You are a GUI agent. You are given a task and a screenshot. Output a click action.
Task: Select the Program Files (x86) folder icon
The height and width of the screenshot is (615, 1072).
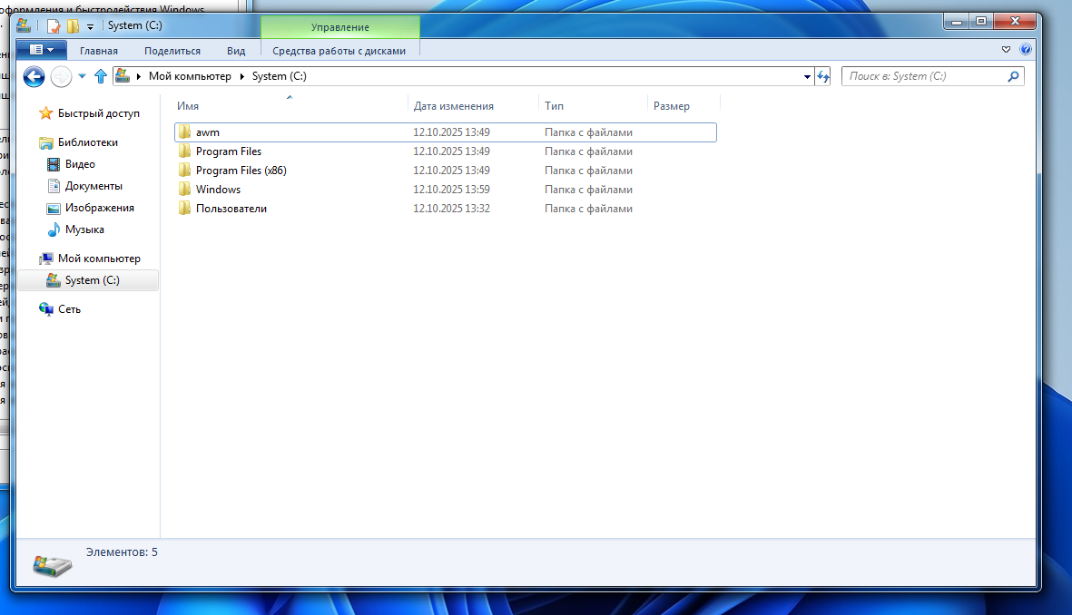pos(184,171)
